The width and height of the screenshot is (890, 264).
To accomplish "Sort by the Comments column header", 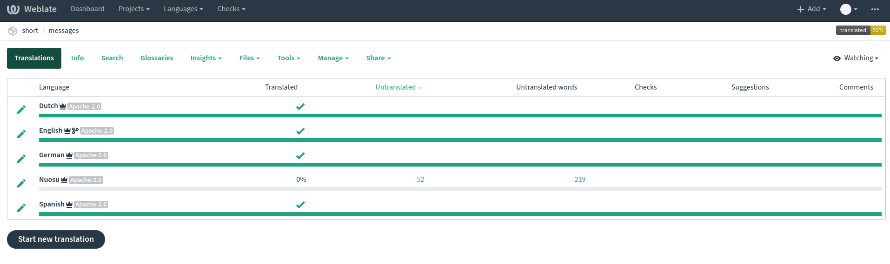I will point(856,87).
